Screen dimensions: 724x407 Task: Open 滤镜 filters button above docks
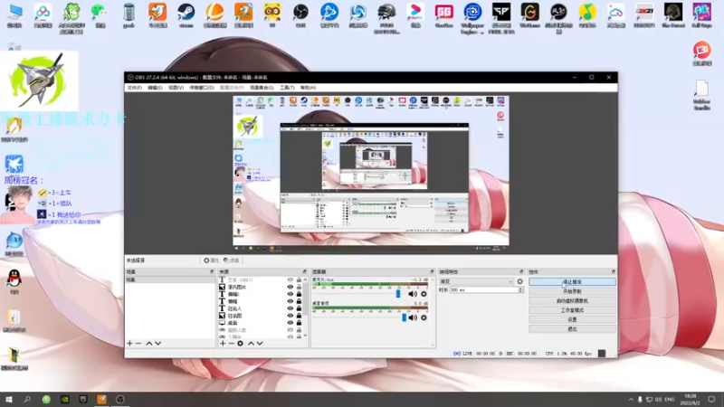pyautogui.click(x=232, y=260)
